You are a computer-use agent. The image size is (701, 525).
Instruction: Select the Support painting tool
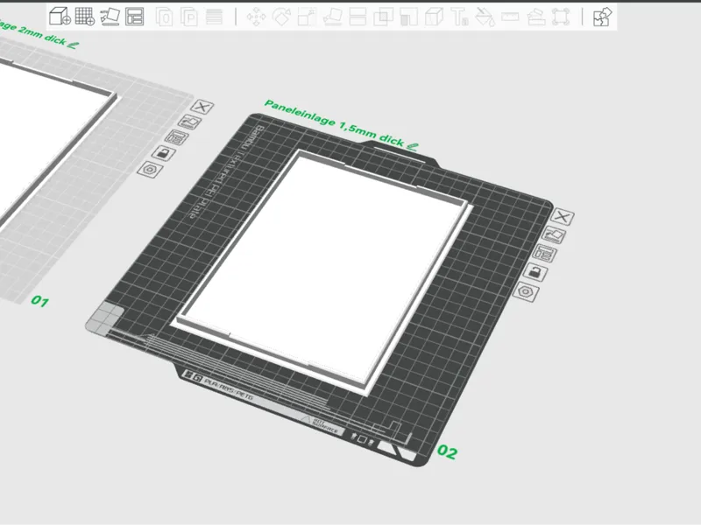pos(408,17)
